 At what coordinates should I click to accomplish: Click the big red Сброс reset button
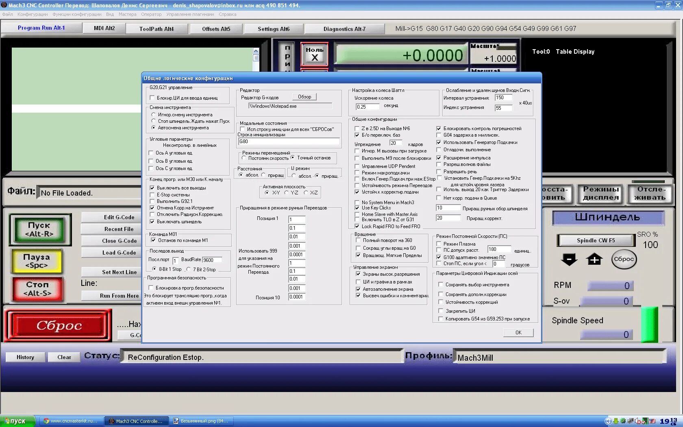coord(59,325)
